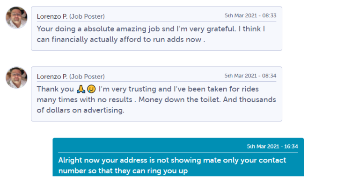Click the praying hands emoji
Screen dimensions: 337x183
[81, 89]
